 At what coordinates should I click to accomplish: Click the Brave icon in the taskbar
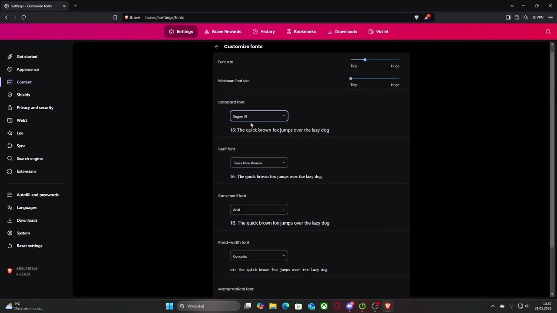coord(388,306)
